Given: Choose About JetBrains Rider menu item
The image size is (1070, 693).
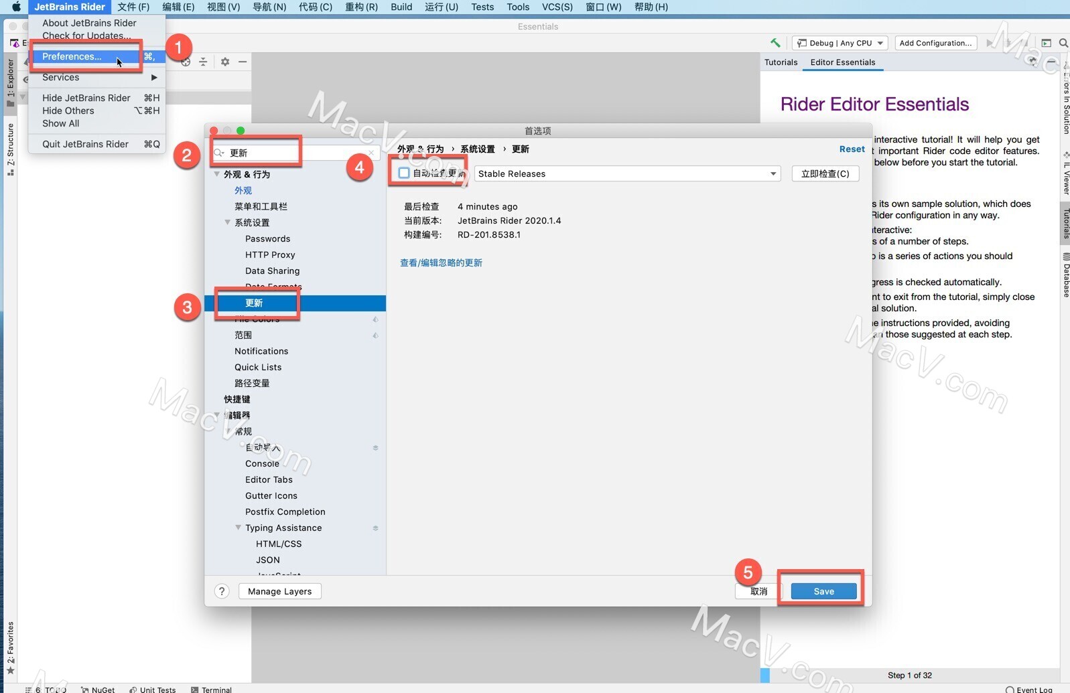Looking at the screenshot, I should point(96,23).
